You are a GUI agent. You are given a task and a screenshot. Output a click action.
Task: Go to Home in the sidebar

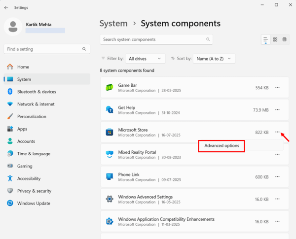(x=47, y=67)
